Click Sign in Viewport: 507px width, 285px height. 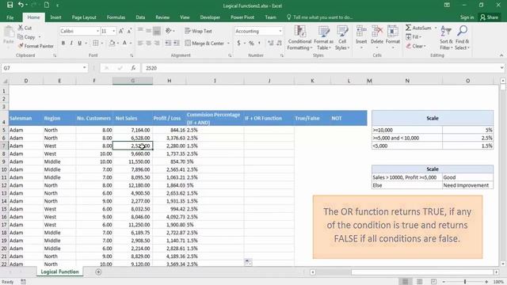467,17
